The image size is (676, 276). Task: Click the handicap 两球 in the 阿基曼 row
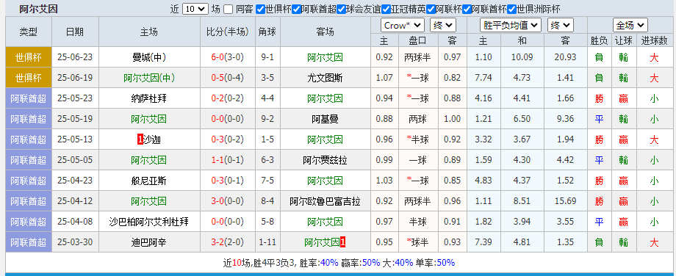point(417,119)
